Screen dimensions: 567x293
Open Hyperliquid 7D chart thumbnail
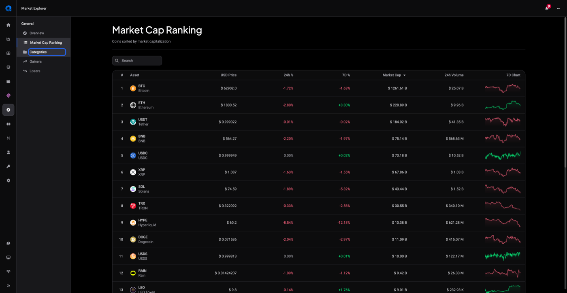(503, 223)
